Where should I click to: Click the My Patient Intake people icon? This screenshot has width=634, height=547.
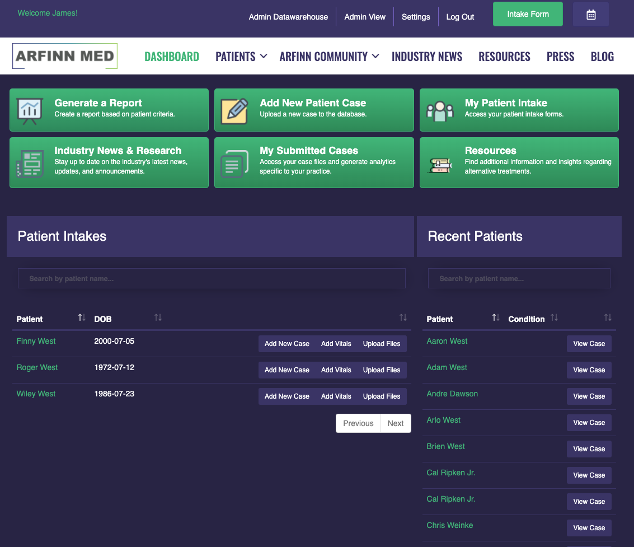439,110
